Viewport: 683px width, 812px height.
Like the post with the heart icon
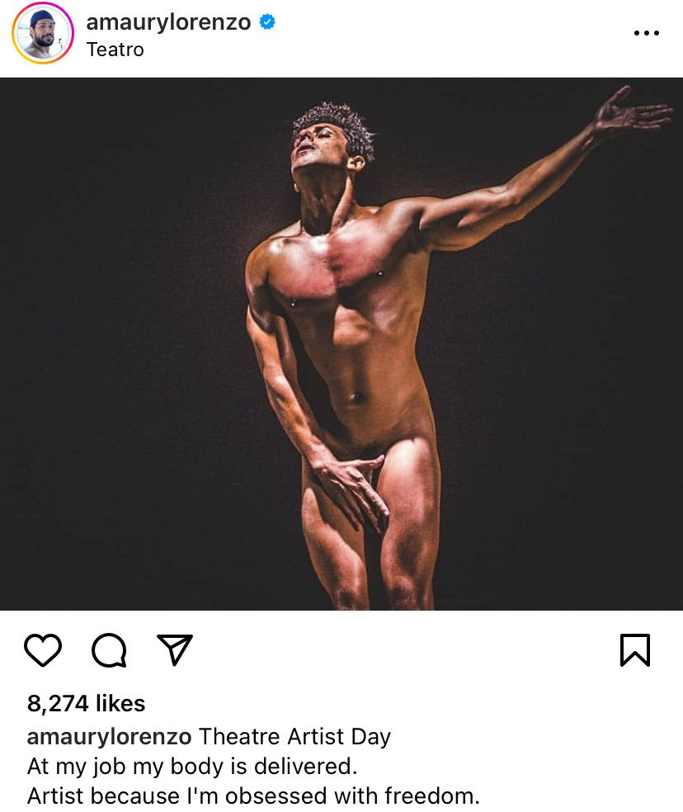[43, 649]
